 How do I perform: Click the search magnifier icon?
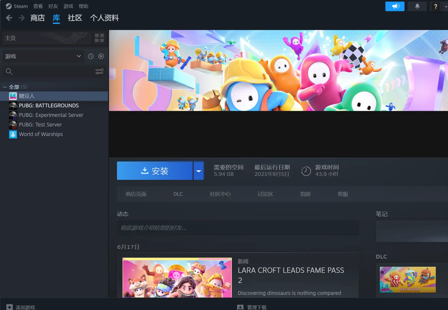pyautogui.click(x=9, y=71)
